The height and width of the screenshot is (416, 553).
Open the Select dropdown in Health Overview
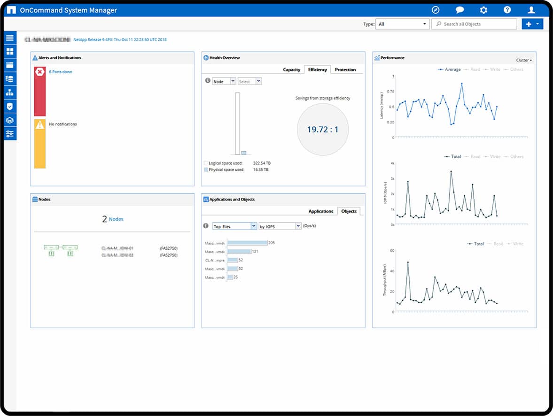click(249, 81)
